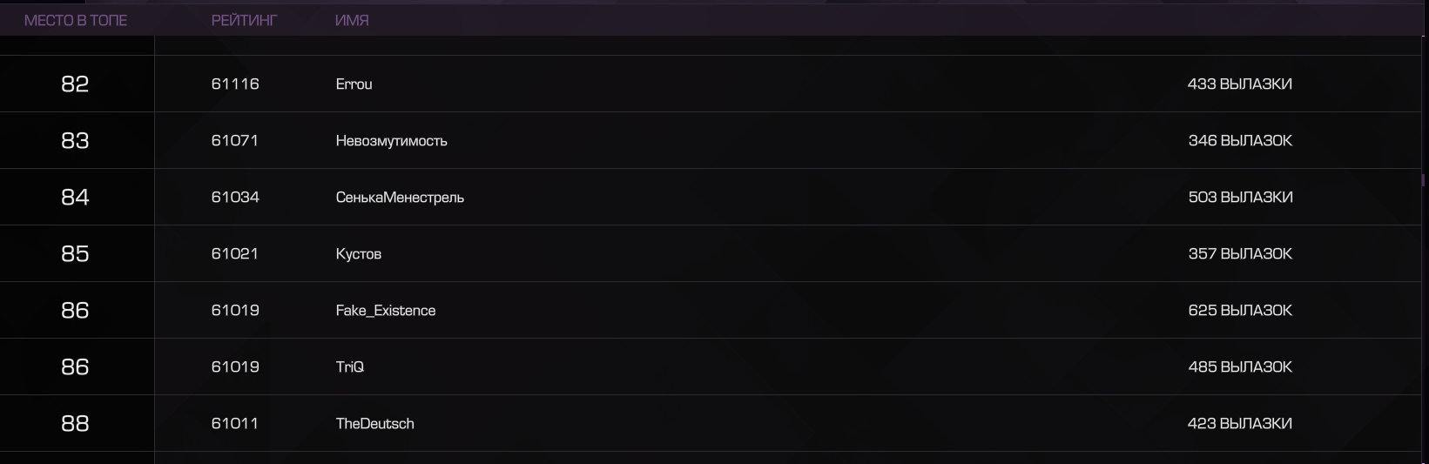
Task: Click the РЕЙТИНГ column header
Action: click(244, 20)
